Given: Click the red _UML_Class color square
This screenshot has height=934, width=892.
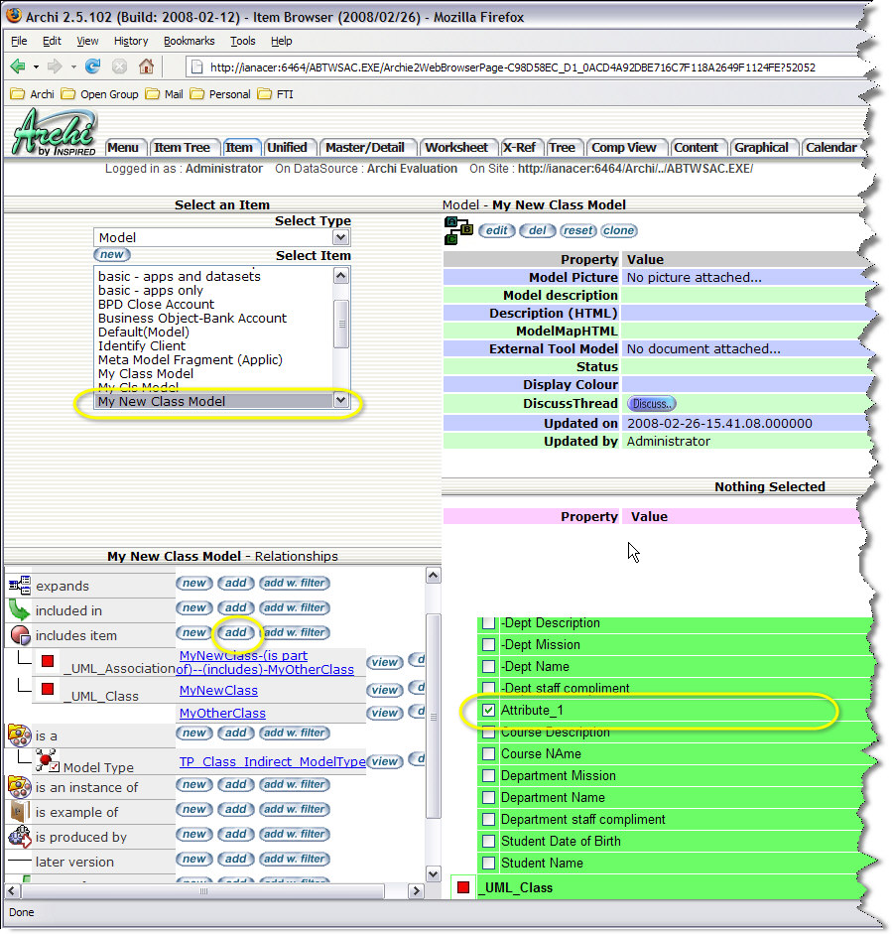Looking at the screenshot, I should click(463, 887).
